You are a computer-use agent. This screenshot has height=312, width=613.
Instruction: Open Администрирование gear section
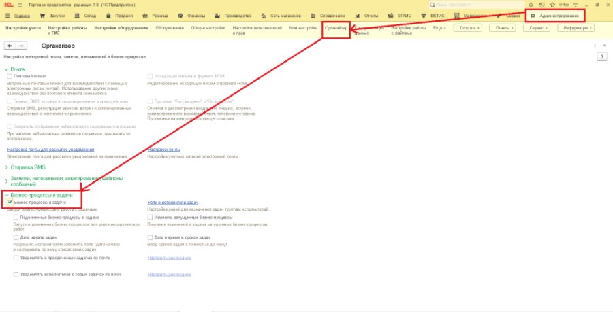(554, 16)
